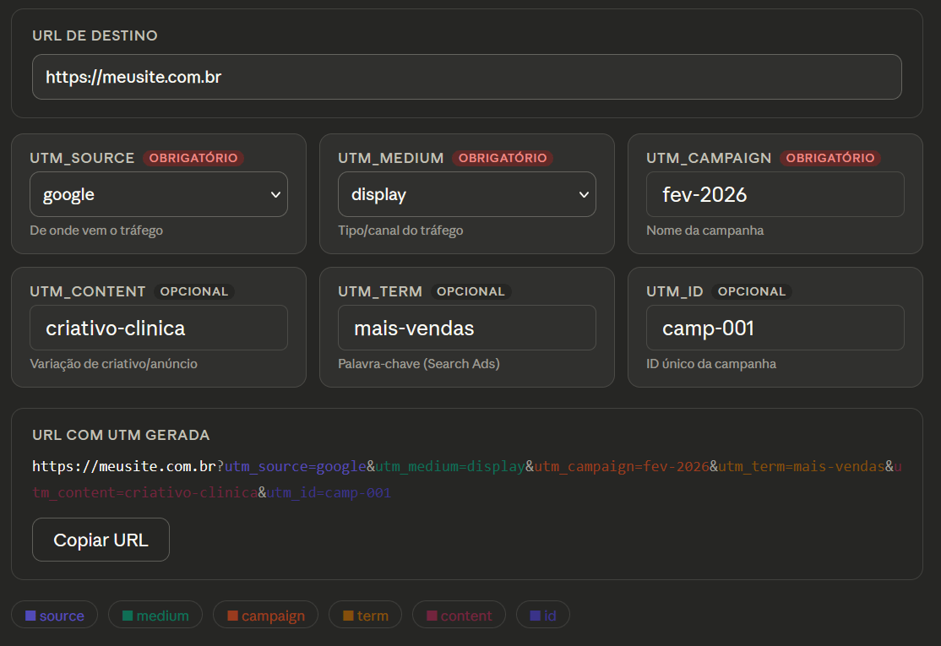Expand the UTM_MEDIUM chevron arrow
The width and height of the screenshot is (941, 646).
(584, 194)
